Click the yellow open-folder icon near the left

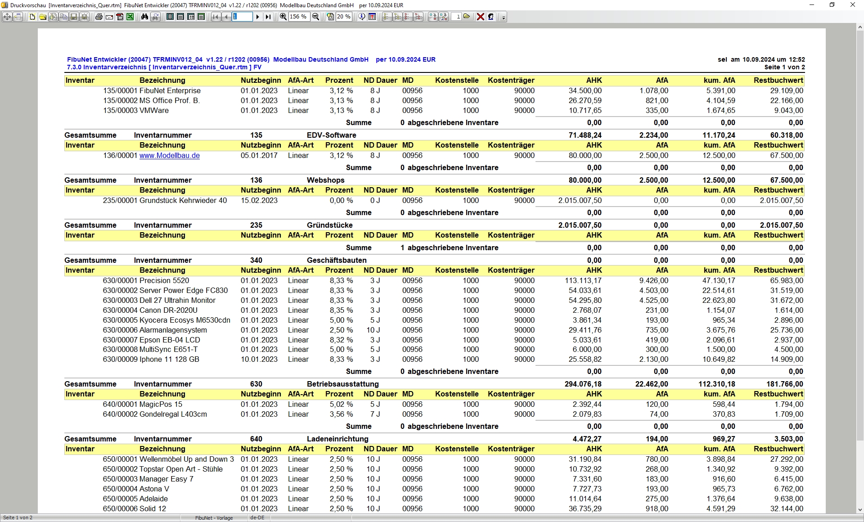click(43, 17)
